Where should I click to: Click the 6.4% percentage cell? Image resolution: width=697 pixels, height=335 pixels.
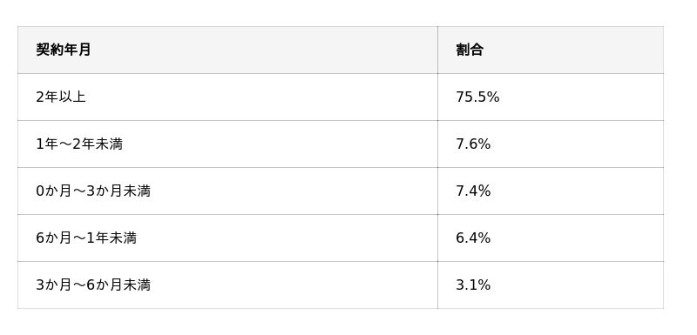pyautogui.click(x=473, y=238)
